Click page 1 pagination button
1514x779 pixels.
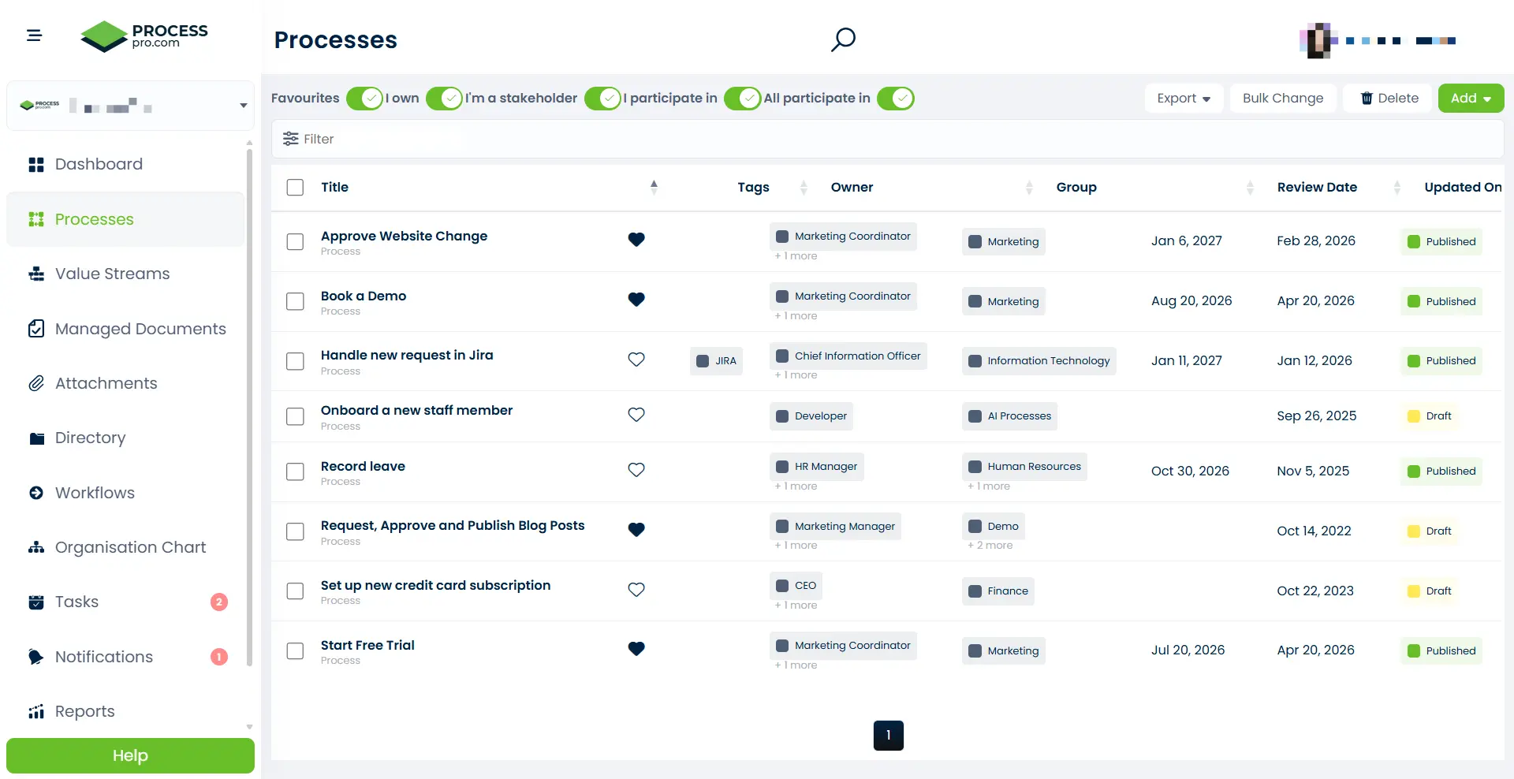click(888, 736)
